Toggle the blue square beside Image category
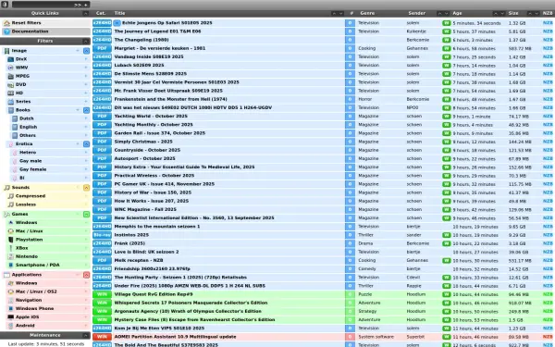The width and height of the screenshot is (555, 347). (86, 51)
